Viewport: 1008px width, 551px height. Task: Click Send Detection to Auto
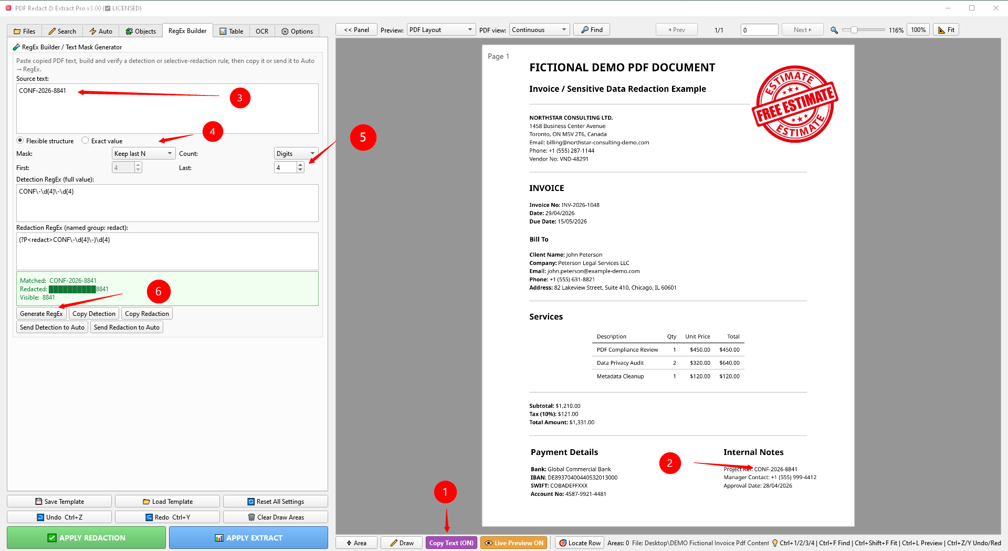pyautogui.click(x=52, y=327)
